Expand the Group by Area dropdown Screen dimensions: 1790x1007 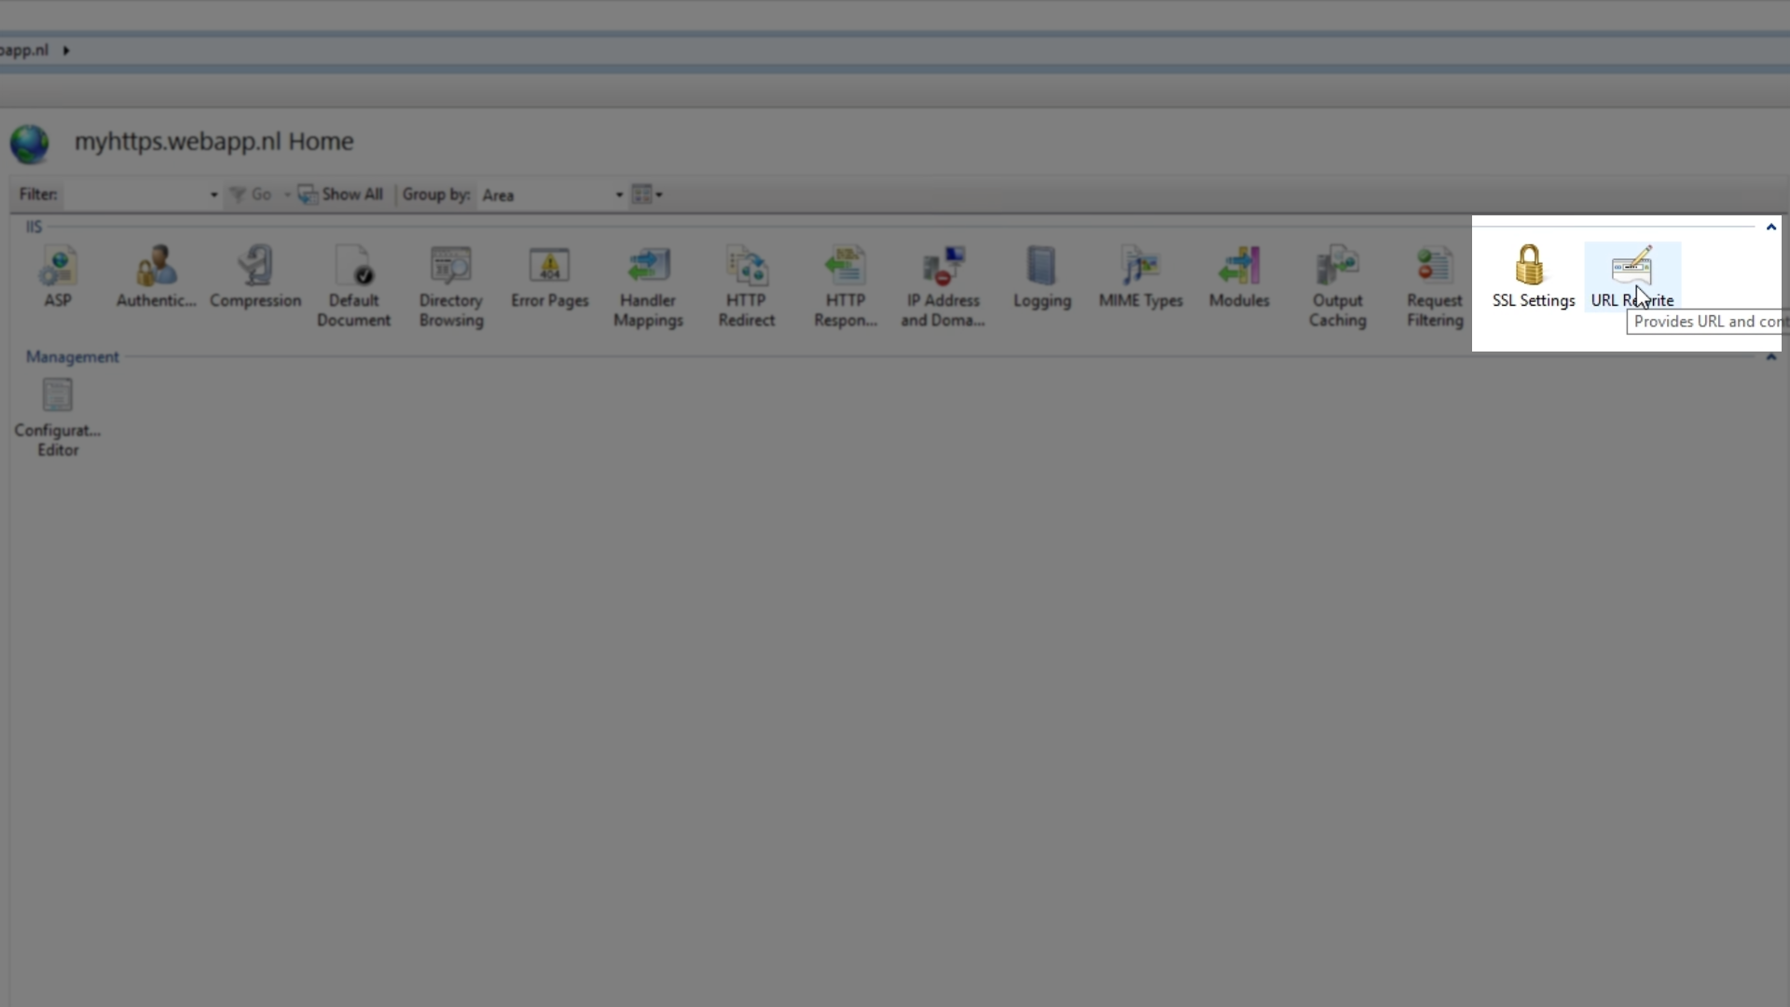[619, 195]
